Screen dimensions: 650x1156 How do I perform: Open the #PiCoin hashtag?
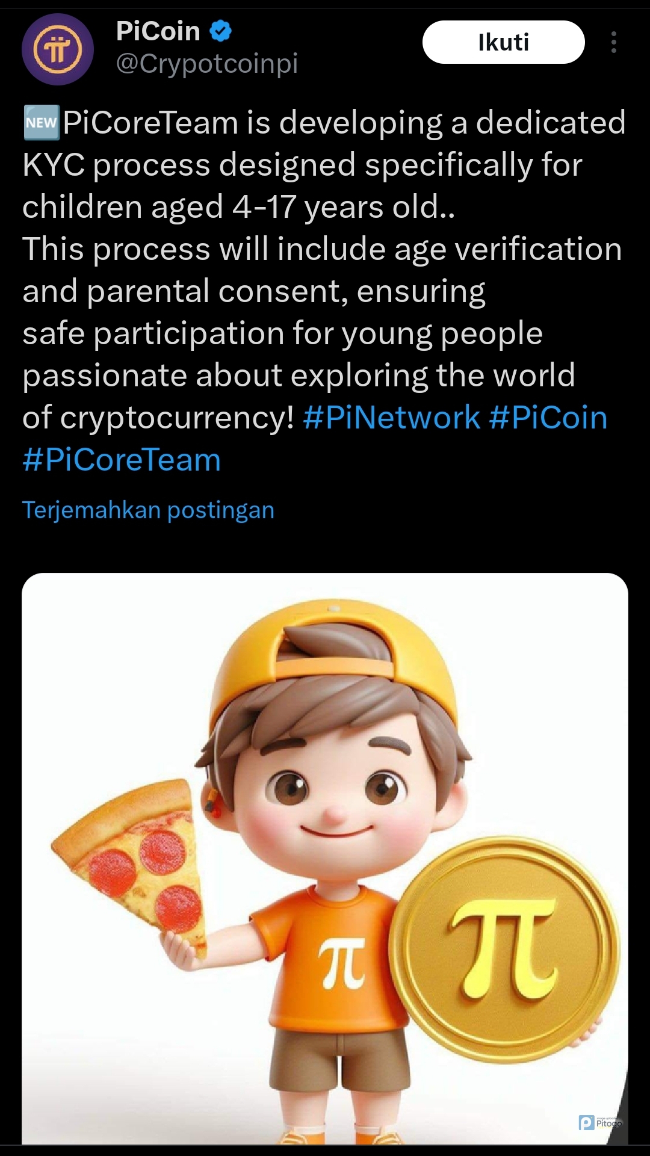(548, 417)
